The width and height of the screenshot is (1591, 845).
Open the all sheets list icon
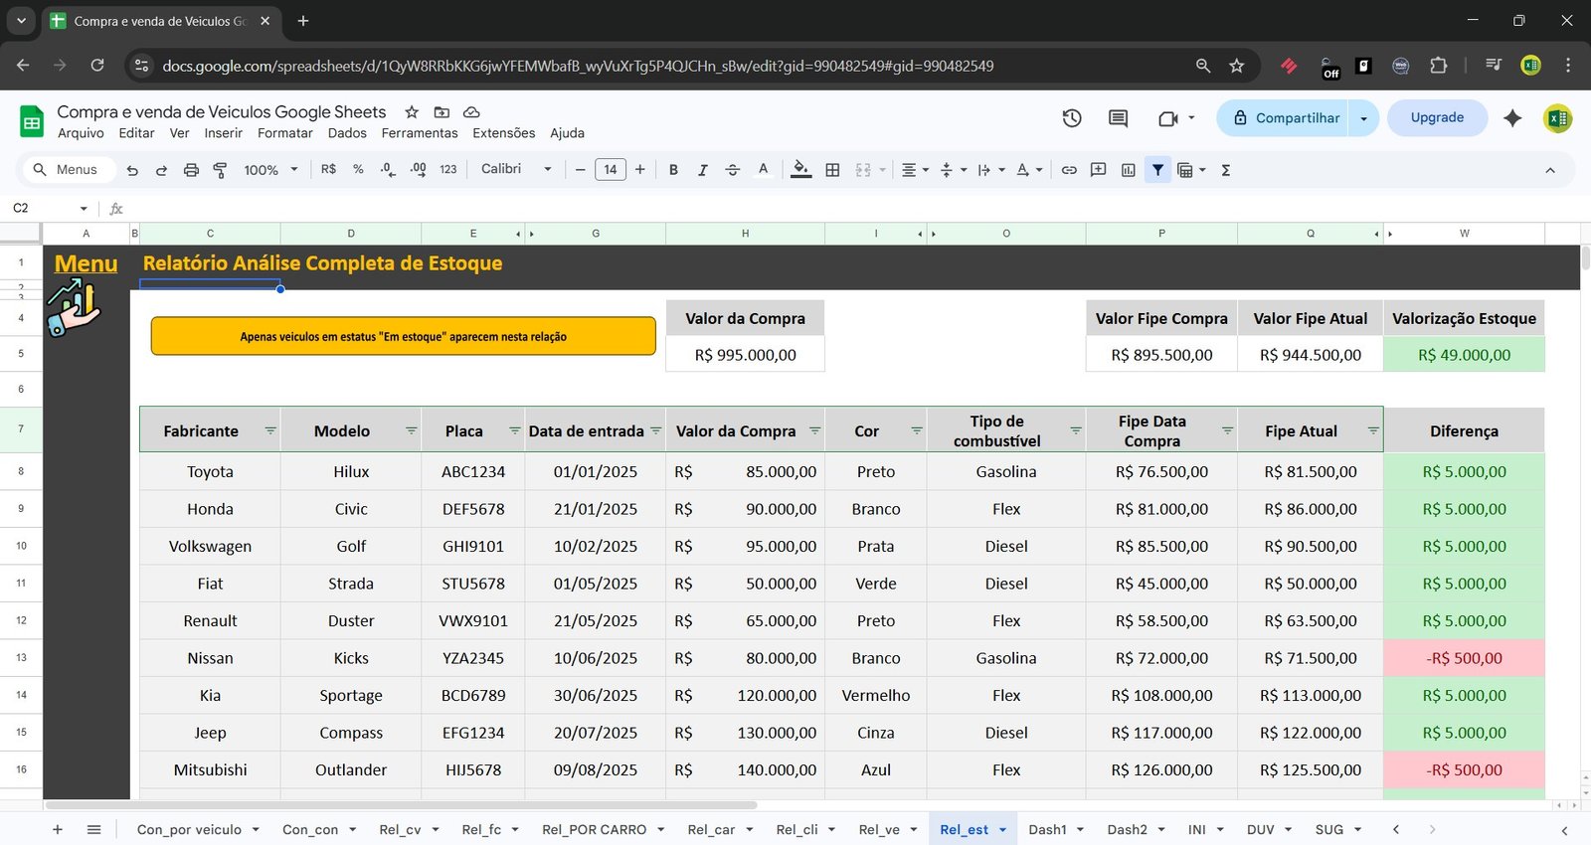tap(93, 829)
